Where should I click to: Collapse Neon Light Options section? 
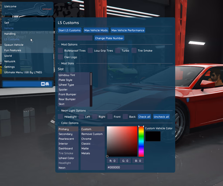(x=73, y=110)
